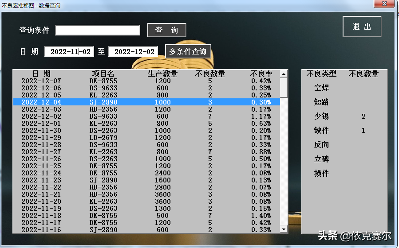Screen dimensions: 399x248
Task: Select the 2022-11-18 DK-8755 row
Action: [x=146, y=216]
